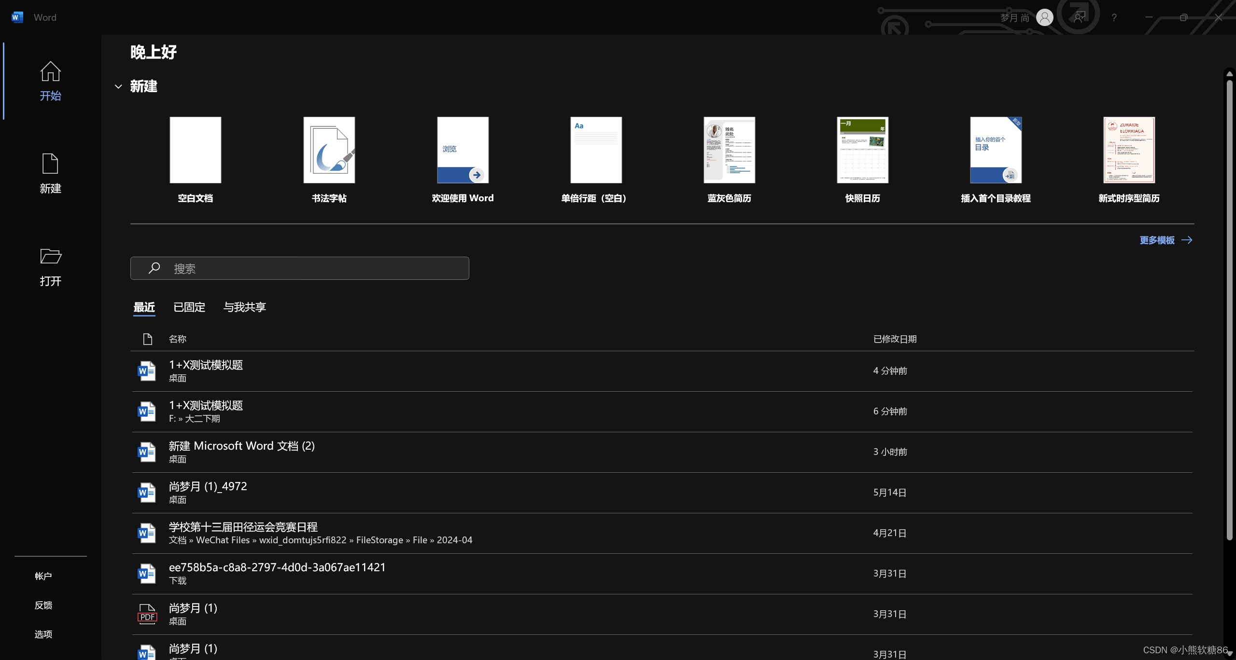
Task: Collapse the 新建 templates section
Action: click(x=118, y=86)
